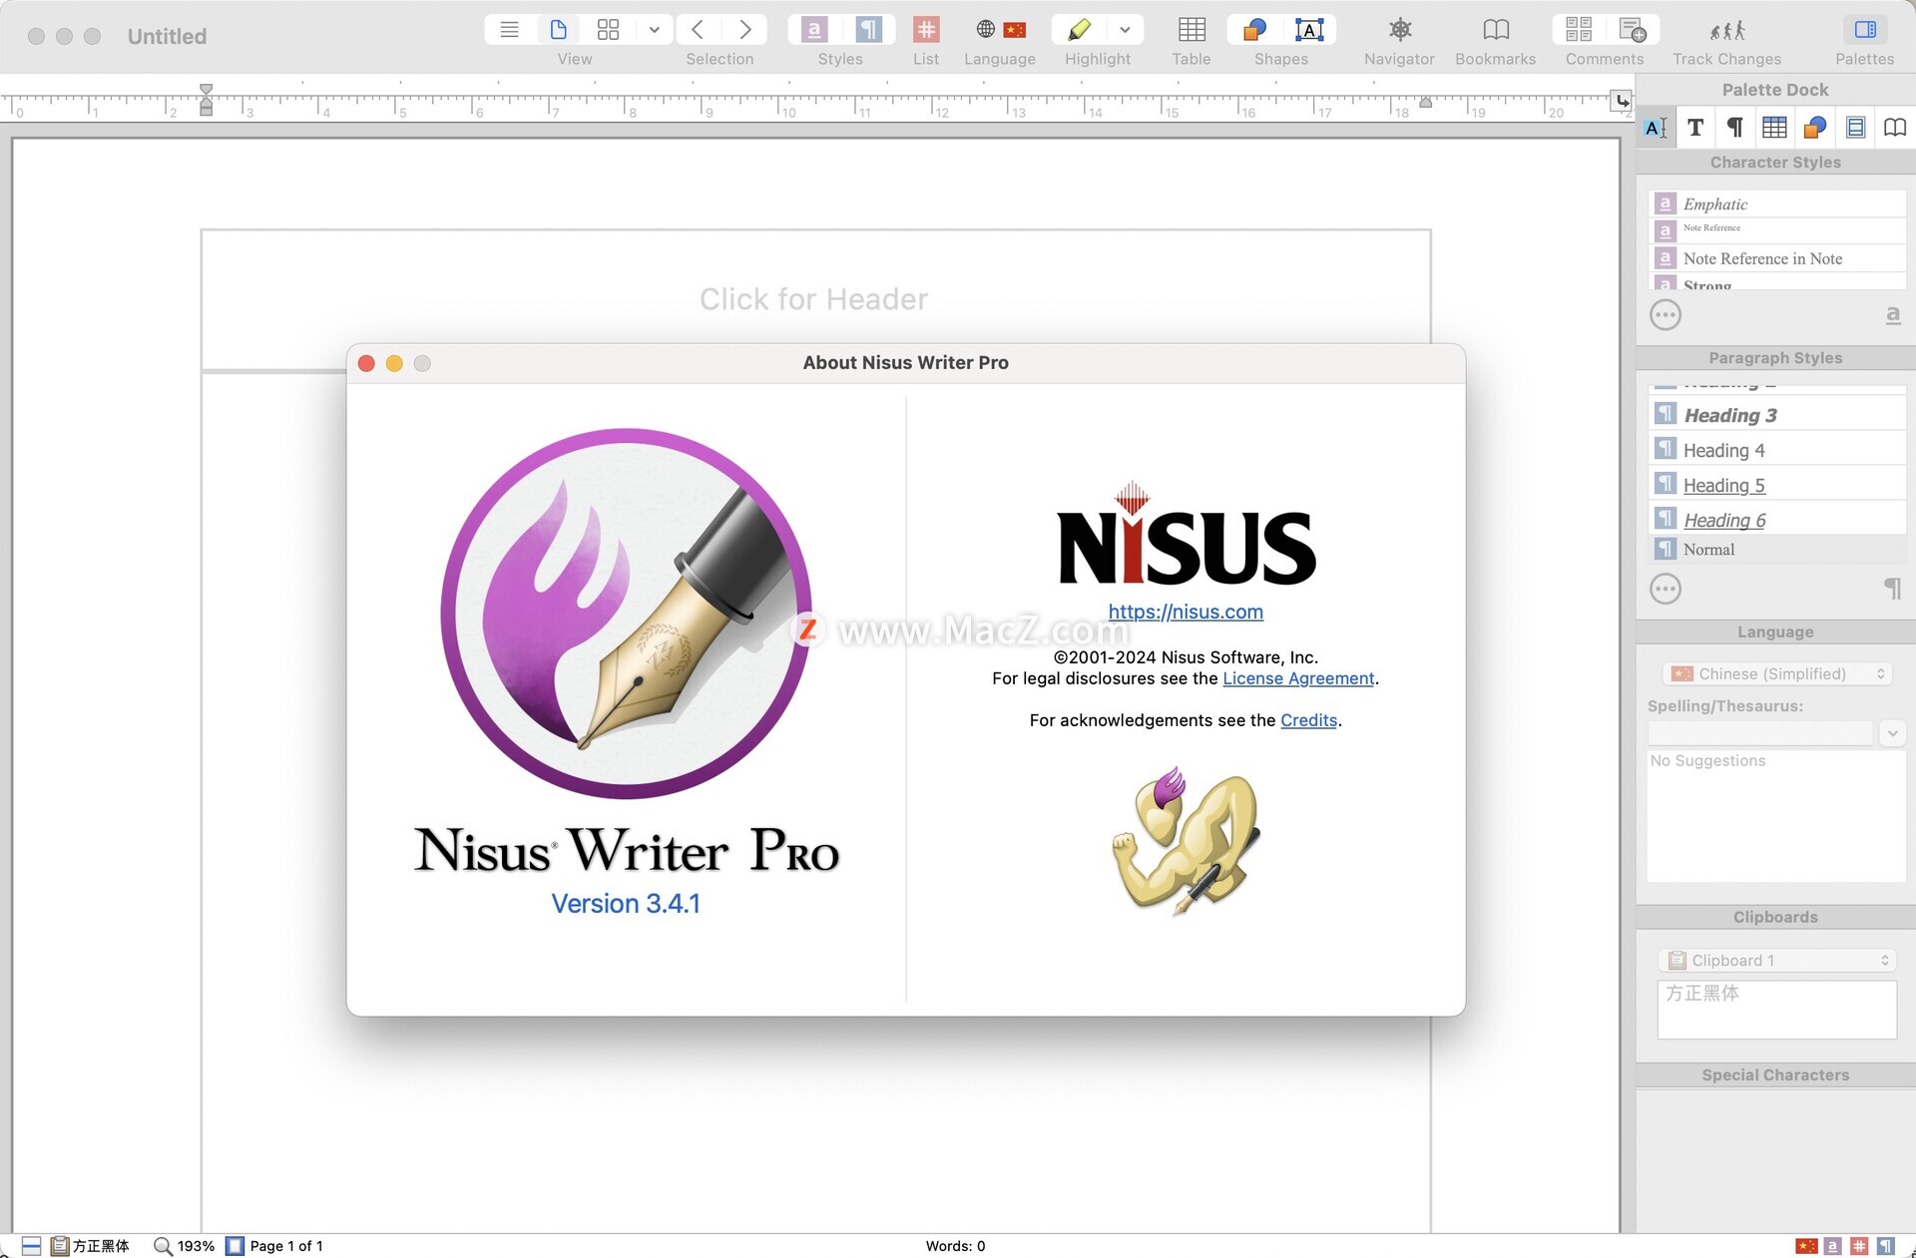Open Highlight color dropdown arrow

[x=1125, y=29]
